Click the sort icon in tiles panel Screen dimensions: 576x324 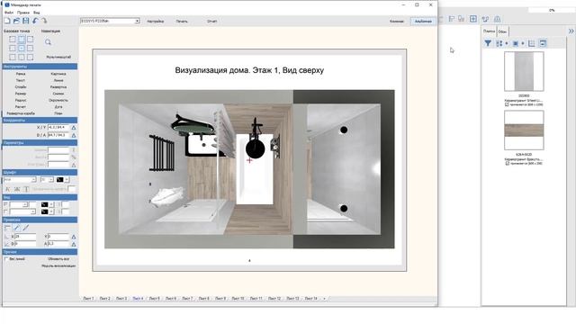[x=499, y=43]
